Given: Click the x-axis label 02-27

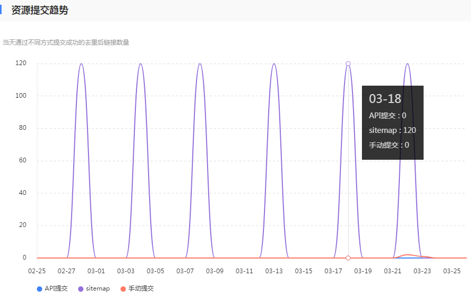Looking at the screenshot, I should point(66,271).
